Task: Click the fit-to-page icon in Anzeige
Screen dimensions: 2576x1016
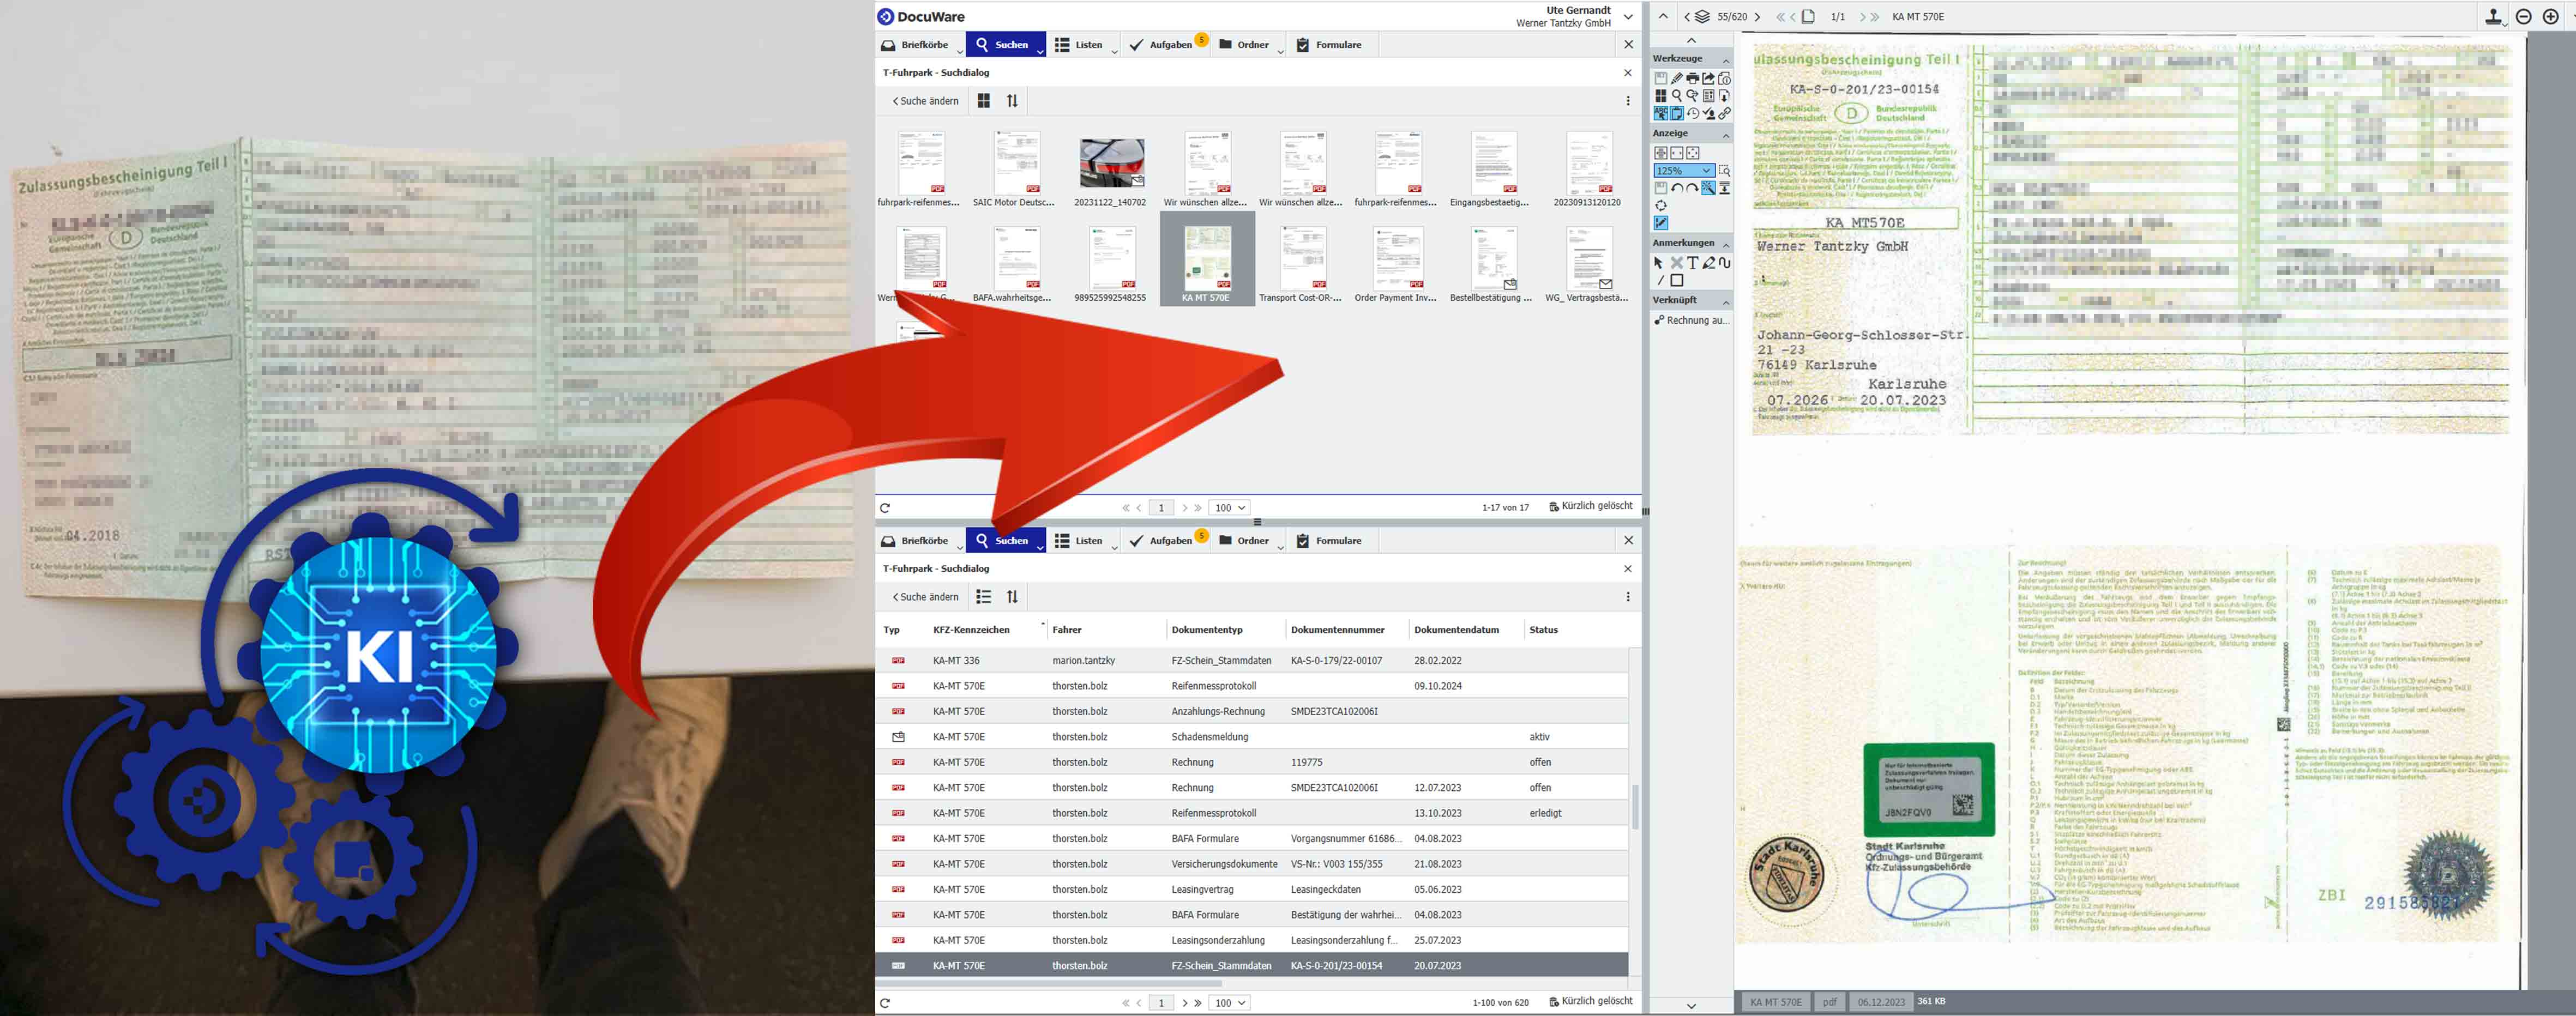Action: click(1692, 153)
